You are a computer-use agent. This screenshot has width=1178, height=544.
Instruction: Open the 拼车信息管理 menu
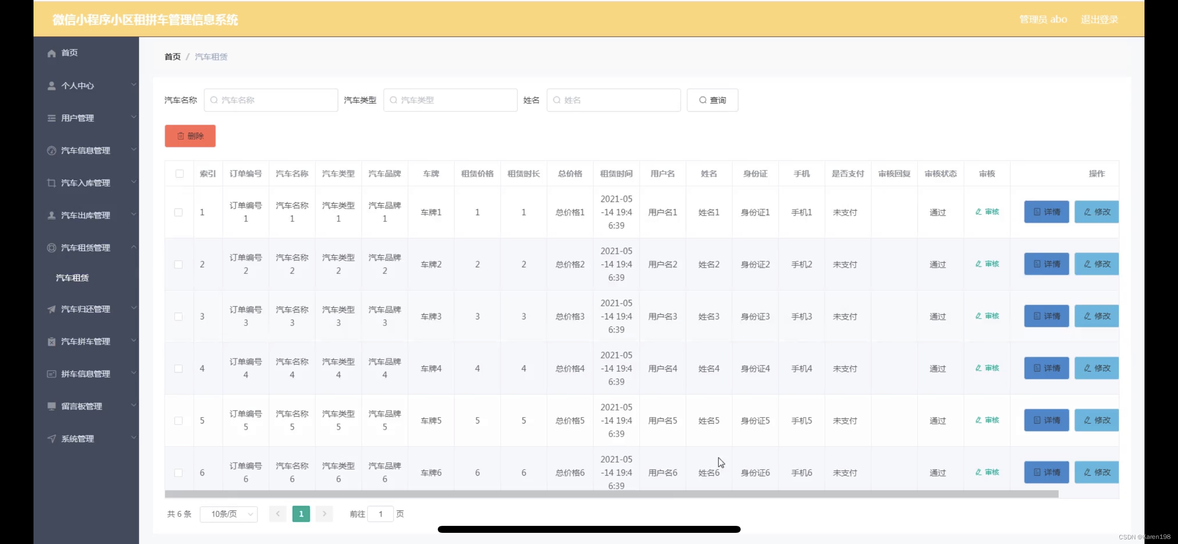tap(86, 374)
